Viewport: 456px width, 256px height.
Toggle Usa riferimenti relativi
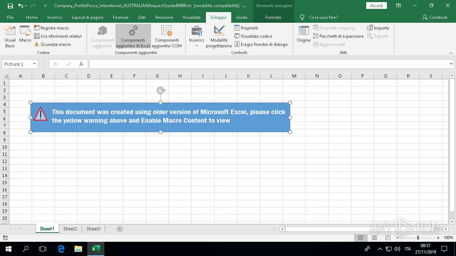click(x=58, y=36)
